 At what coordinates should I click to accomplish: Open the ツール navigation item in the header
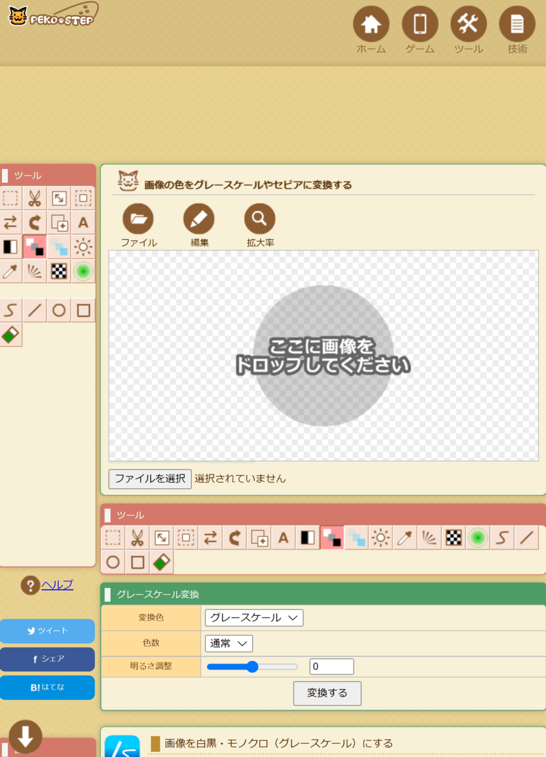[x=468, y=30]
